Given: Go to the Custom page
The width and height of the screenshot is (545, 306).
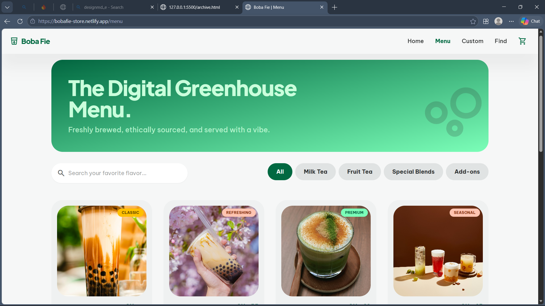Looking at the screenshot, I should click(x=472, y=41).
